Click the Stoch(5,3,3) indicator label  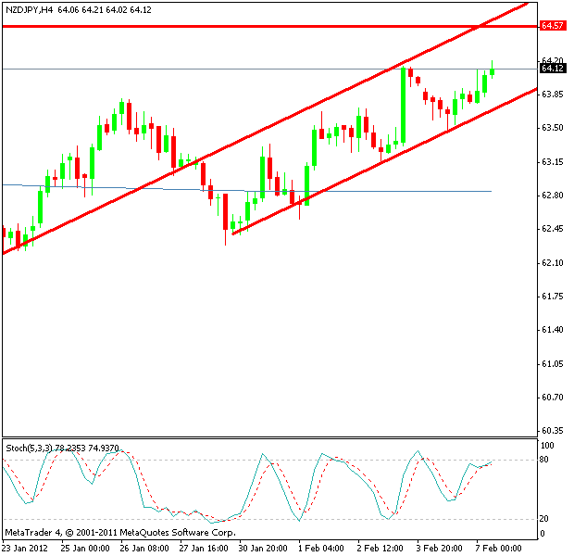pos(62,449)
